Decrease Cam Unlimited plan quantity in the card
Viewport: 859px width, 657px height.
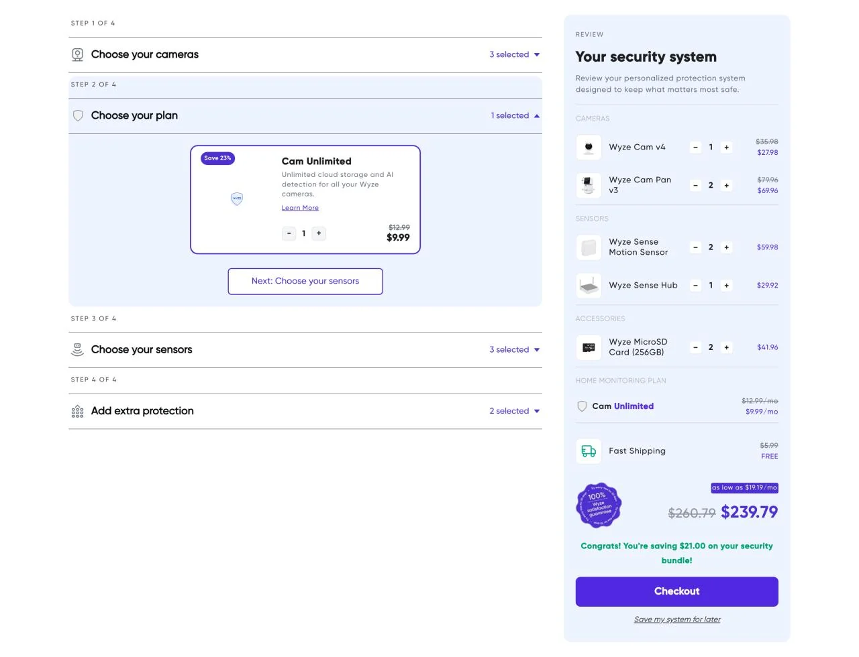[x=289, y=233]
